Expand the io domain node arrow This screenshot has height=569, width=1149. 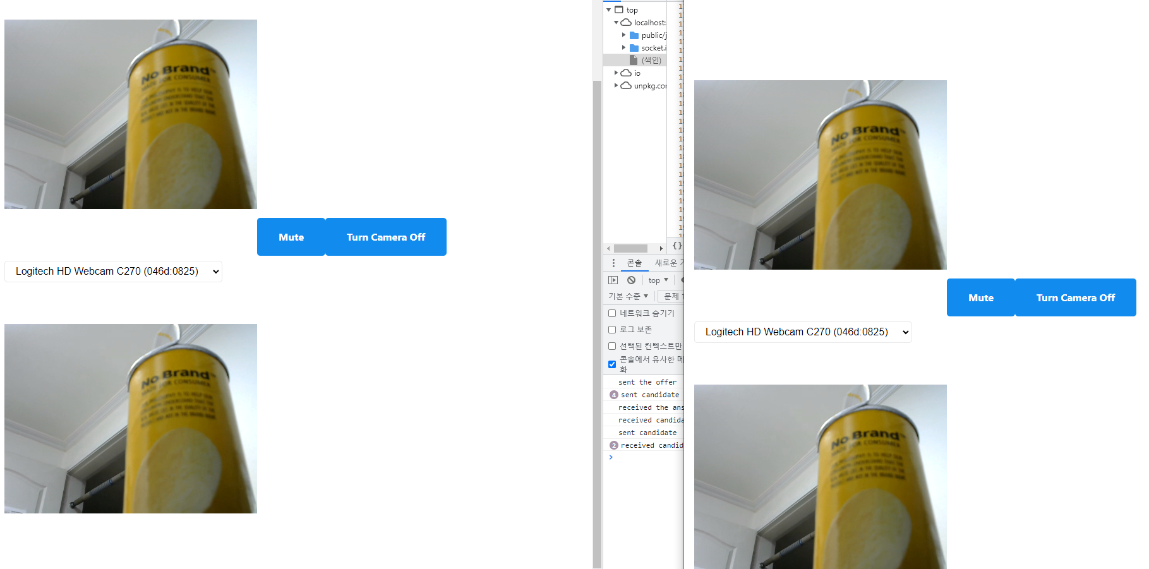click(616, 73)
